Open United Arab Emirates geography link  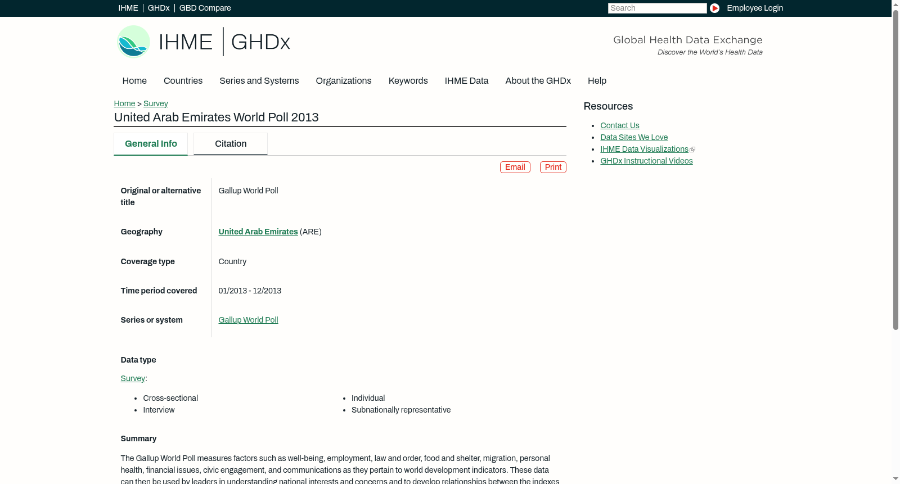pos(258,232)
